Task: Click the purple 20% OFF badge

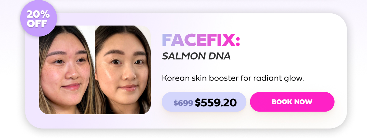Action: tap(39, 19)
